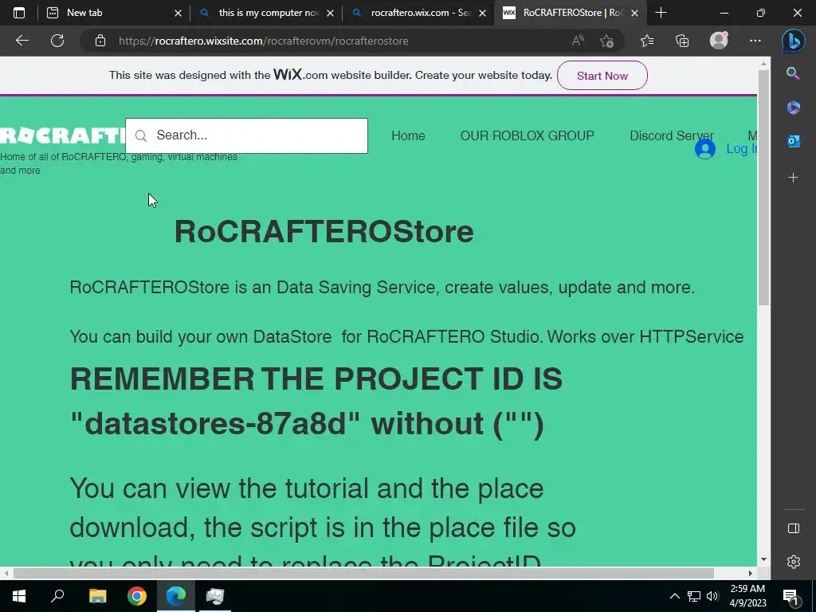Click the horizontal scrollbar right arrow
816x612 pixels.
tap(751, 573)
